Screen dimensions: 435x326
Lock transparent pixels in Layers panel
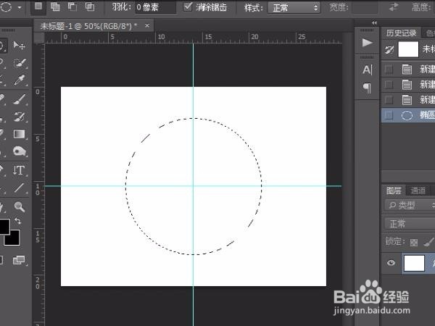(x=414, y=243)
